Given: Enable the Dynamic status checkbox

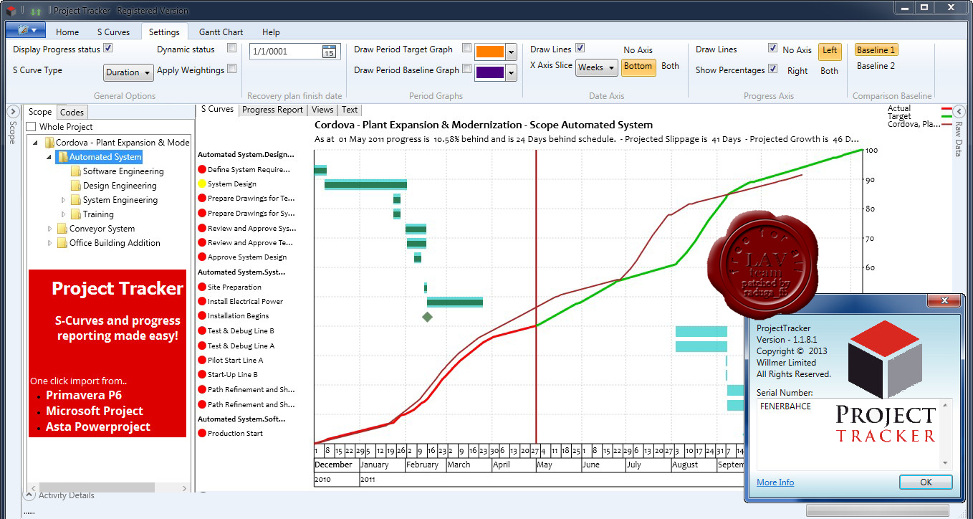Looking at the screenshot, I should point(231,48).
